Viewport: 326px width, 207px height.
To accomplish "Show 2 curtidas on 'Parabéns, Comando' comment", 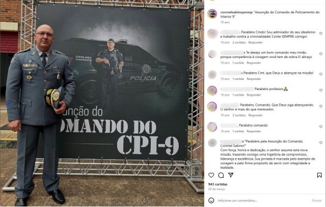I will 239,115.
